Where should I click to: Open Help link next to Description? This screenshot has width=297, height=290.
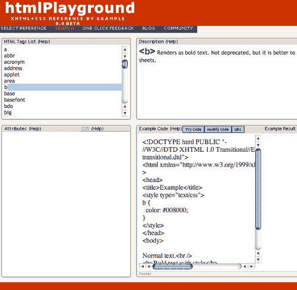pyautogui.click(x=172, y=42)
